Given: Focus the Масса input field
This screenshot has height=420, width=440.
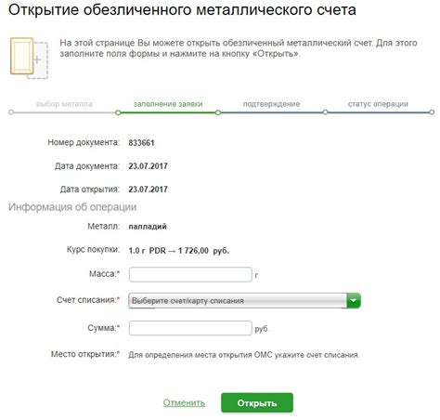Looking at the screenshot, I should coord(190,274).
